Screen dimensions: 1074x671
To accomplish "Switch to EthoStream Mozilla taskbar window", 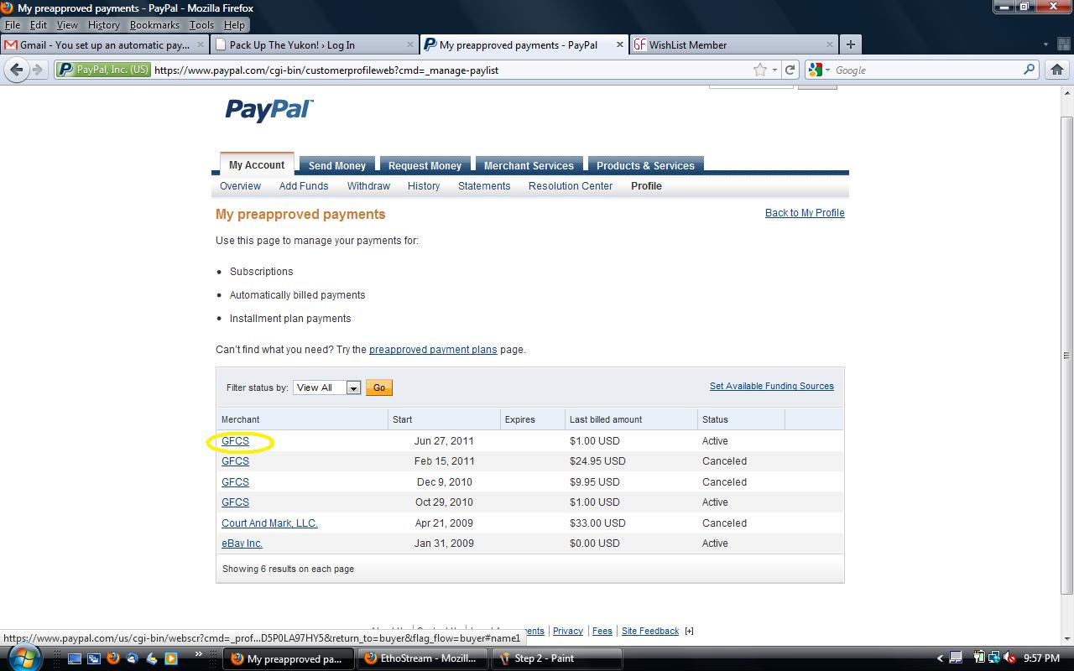I will coord(422,658).
